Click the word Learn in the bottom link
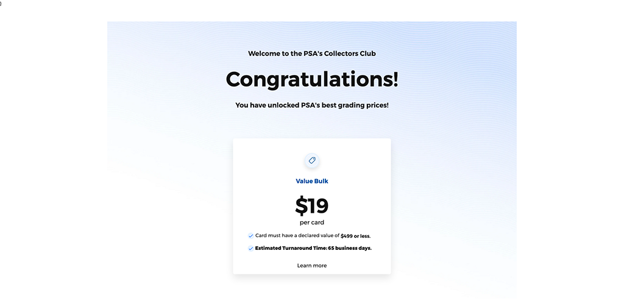 (305, 265)
